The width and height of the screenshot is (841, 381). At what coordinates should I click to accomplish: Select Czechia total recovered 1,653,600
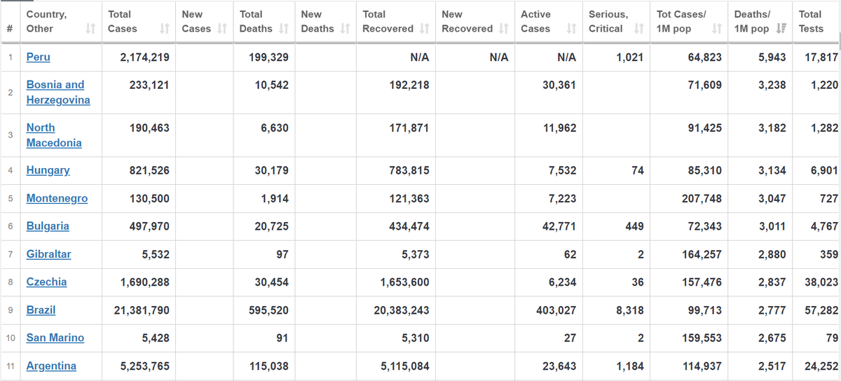[x=405, y=282]
